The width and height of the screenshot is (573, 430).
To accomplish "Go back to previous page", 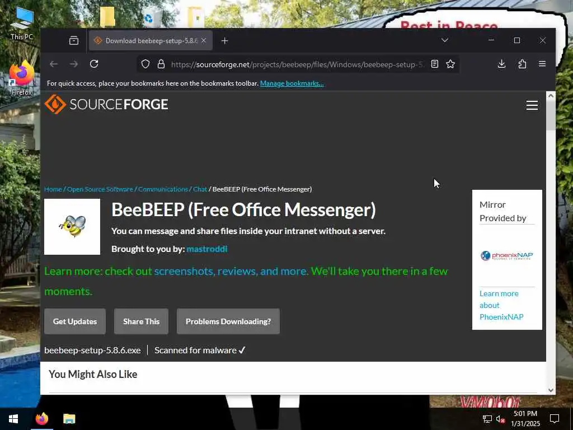I will click(x=54, y=64).
